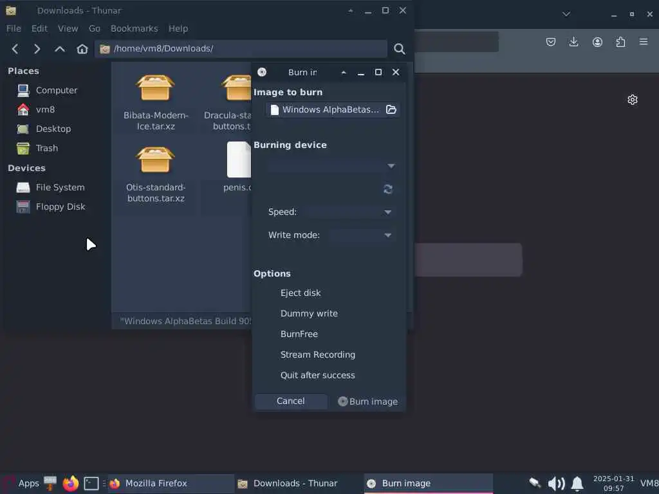Image resolution: width=659 pixels, height=494 pixels.
Task: Click Firefox new tab search box
Action: click(x=469, y=260)
